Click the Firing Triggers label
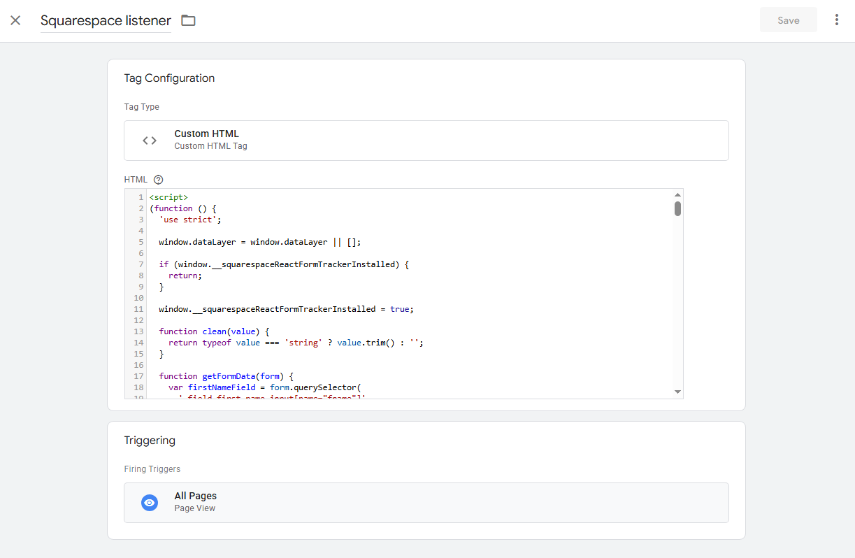 tap(152, 469)
